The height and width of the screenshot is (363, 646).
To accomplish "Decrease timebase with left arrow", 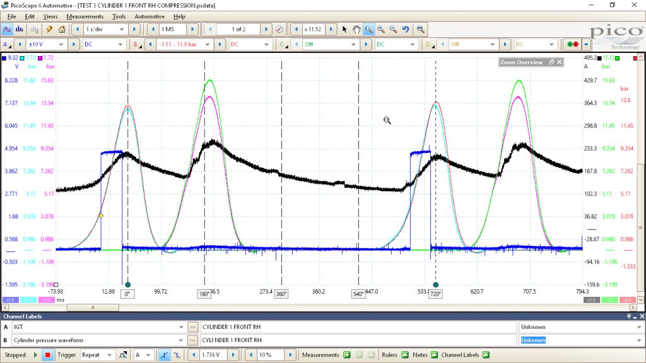I will [x=78, y=29].
